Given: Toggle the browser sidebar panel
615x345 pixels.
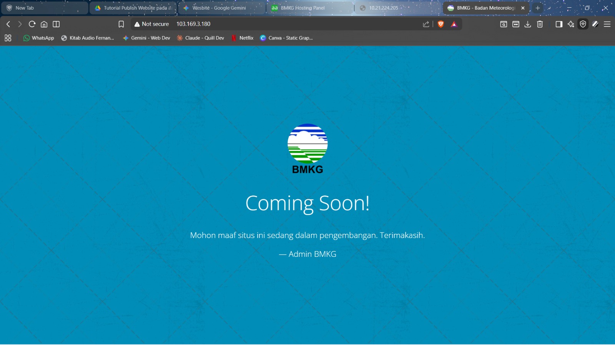Looking at the screenshot, I should click(x=559, y=24).
